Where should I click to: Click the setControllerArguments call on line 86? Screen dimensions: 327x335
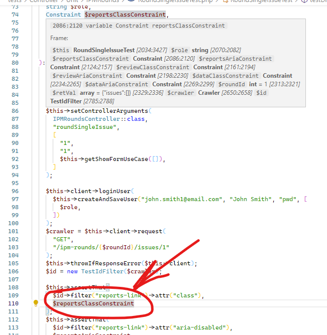pos(109,111)
